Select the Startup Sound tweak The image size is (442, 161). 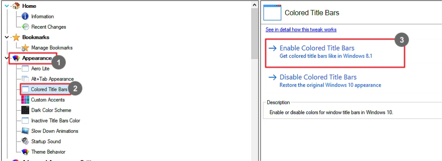46,141
